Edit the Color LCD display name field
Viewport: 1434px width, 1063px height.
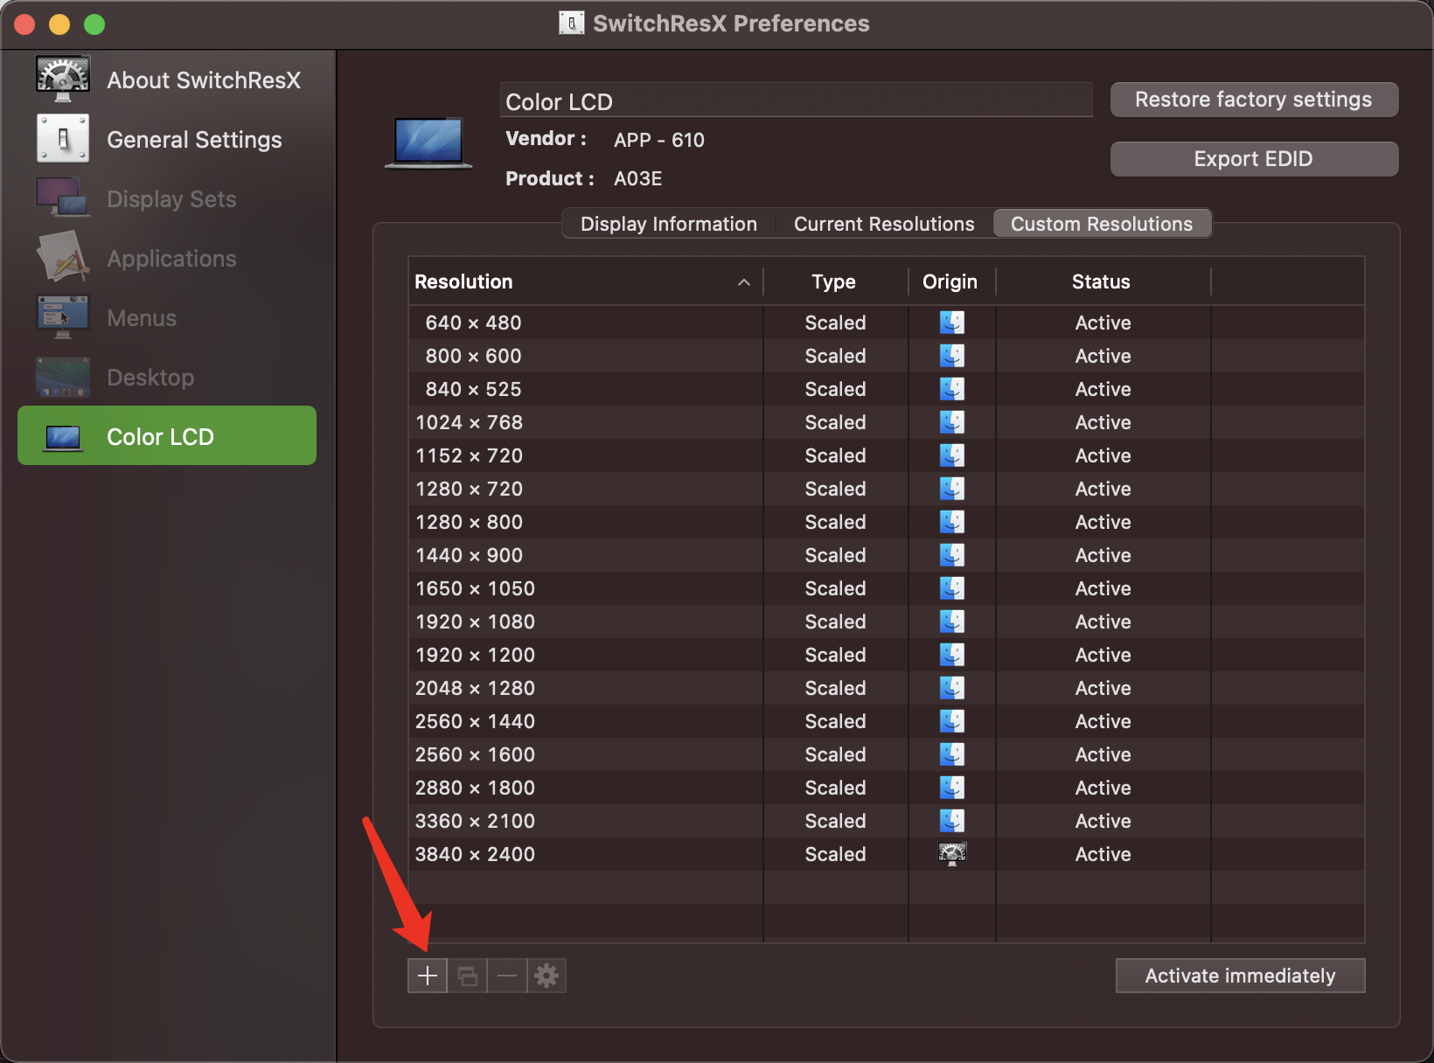[797, 101]
